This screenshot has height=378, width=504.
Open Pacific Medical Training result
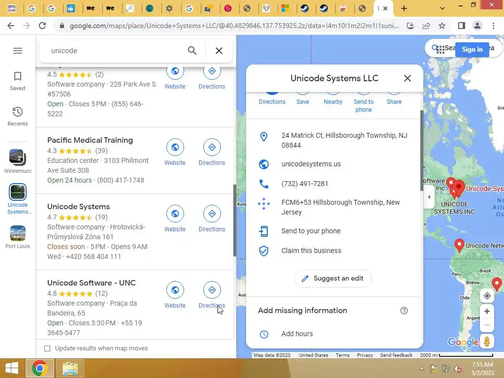tap(90, 140)
